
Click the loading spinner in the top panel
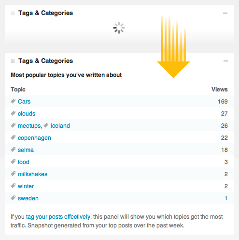119,28
